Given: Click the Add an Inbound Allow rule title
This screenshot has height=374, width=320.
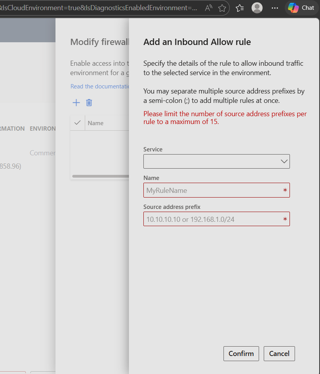Looking at the screenshot, I should [197, 42].
